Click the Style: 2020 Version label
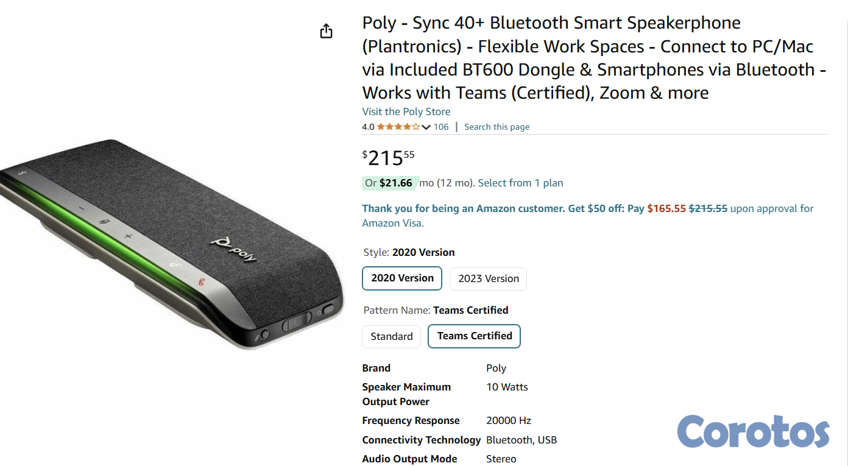 click(408, 252)
